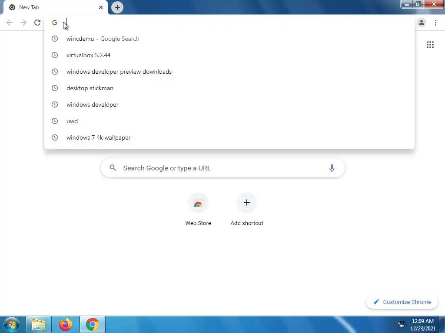
Task: Click the Google logo in the address bar
Action: tap(55, 23)
